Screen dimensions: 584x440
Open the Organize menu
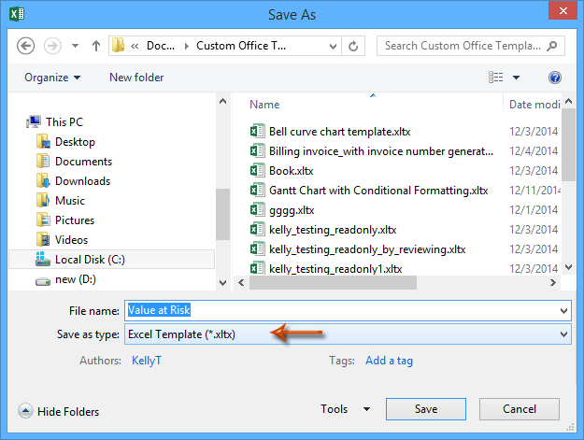click(52, 78)
